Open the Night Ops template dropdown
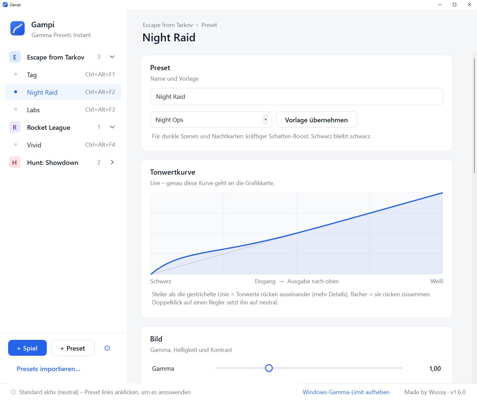 (x=211, y=120)
